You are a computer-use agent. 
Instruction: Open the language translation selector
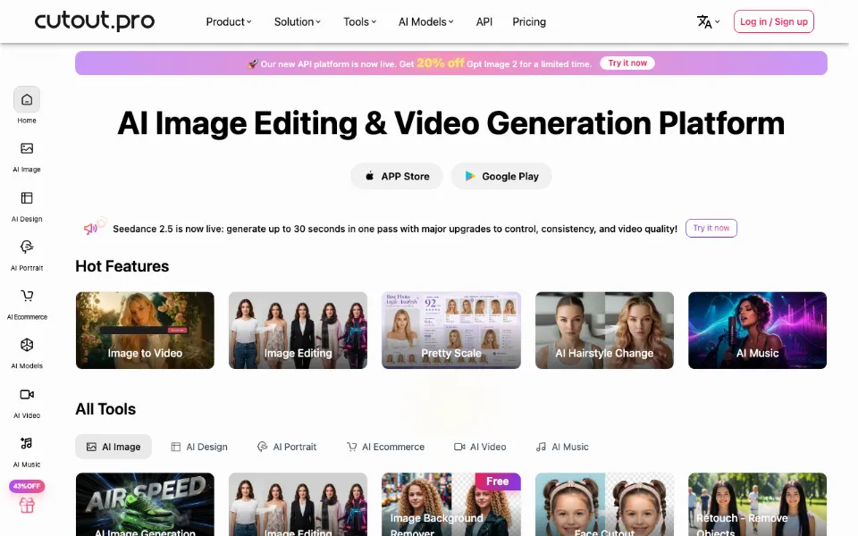(x=708, y=21)
